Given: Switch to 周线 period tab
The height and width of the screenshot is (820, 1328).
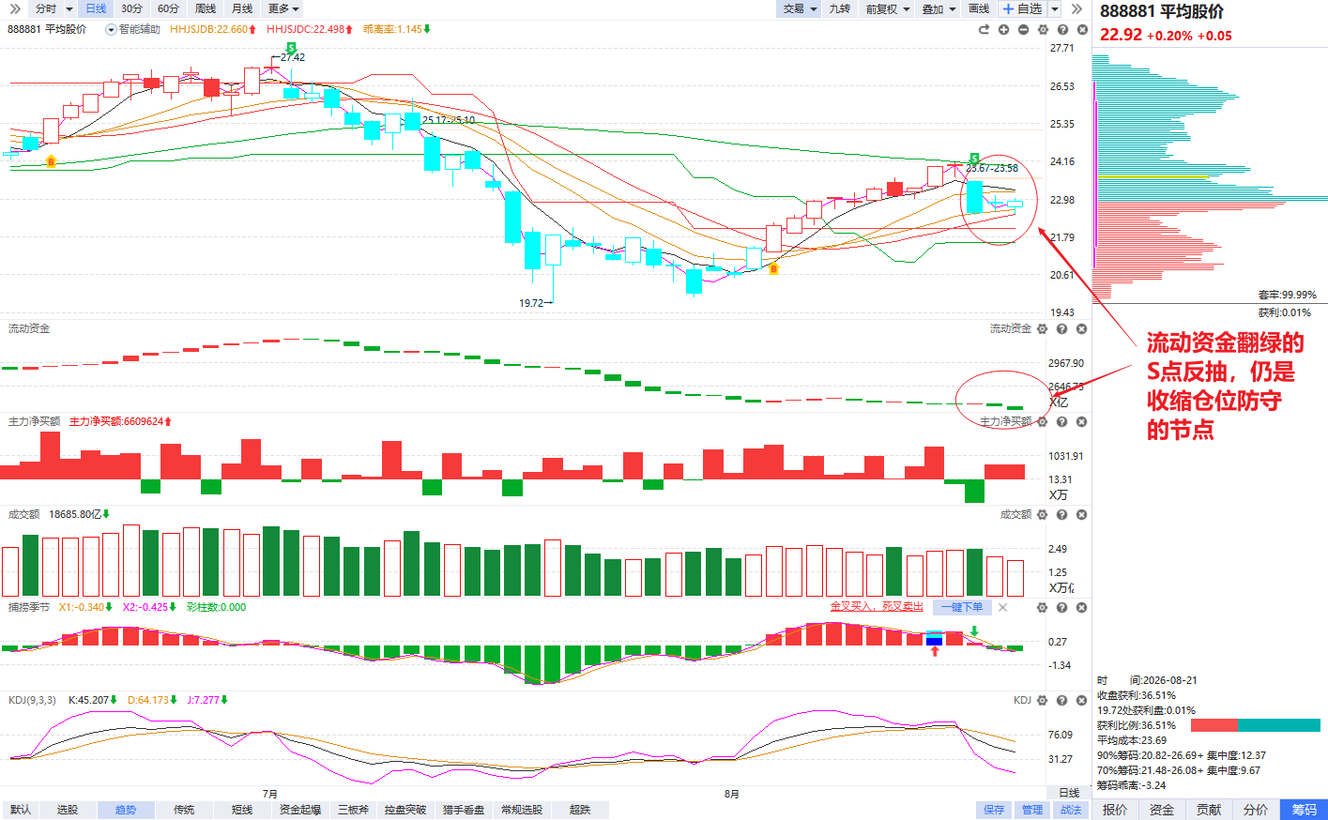Looking at the screenshot, I should click(206, 8).
